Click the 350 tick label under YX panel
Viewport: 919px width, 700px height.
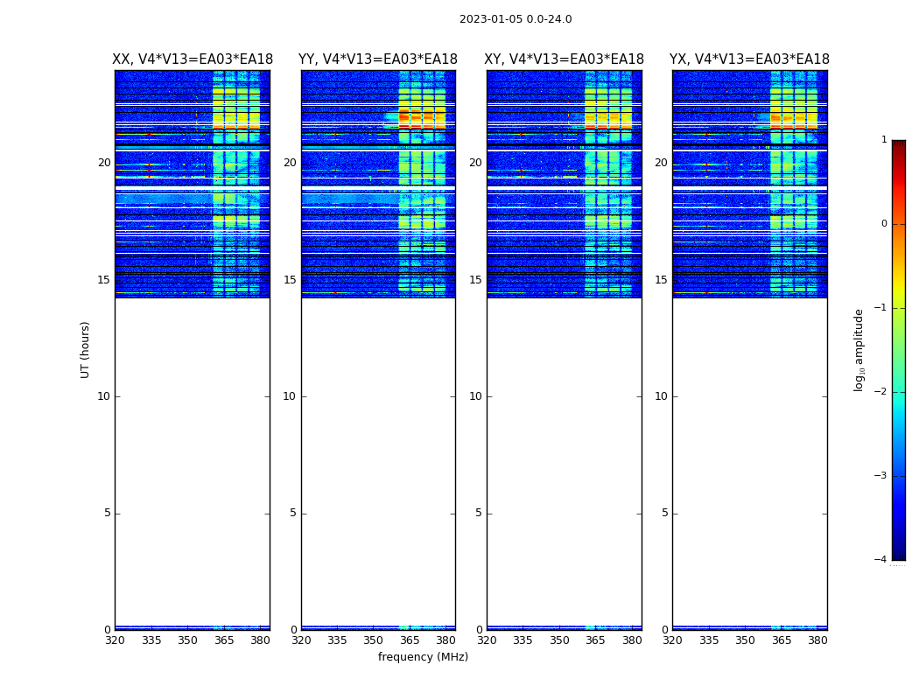[x=745, y=640]
